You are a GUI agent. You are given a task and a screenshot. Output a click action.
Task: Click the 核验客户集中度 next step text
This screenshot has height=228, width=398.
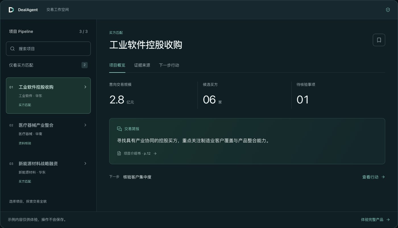click(137, 177)
